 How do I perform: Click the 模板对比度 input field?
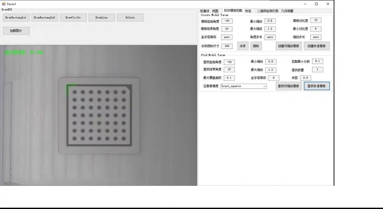316,20
